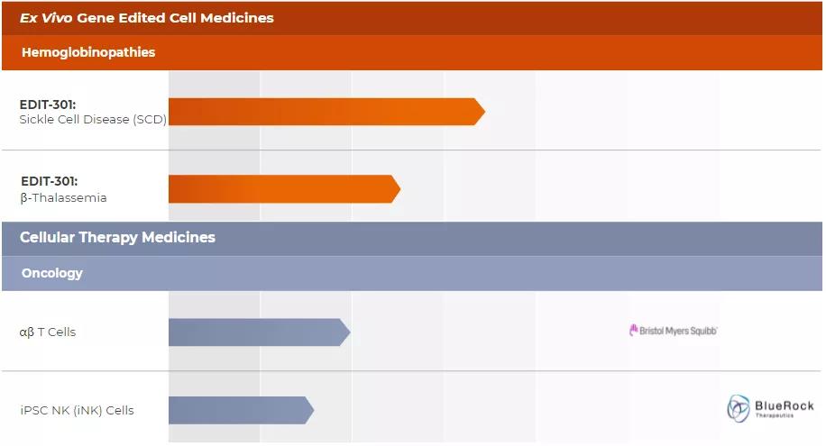Select the iPSC NK (iNK) Cells label
The width and height of the screenshot is (826, 446).
(x=77, y=410)
